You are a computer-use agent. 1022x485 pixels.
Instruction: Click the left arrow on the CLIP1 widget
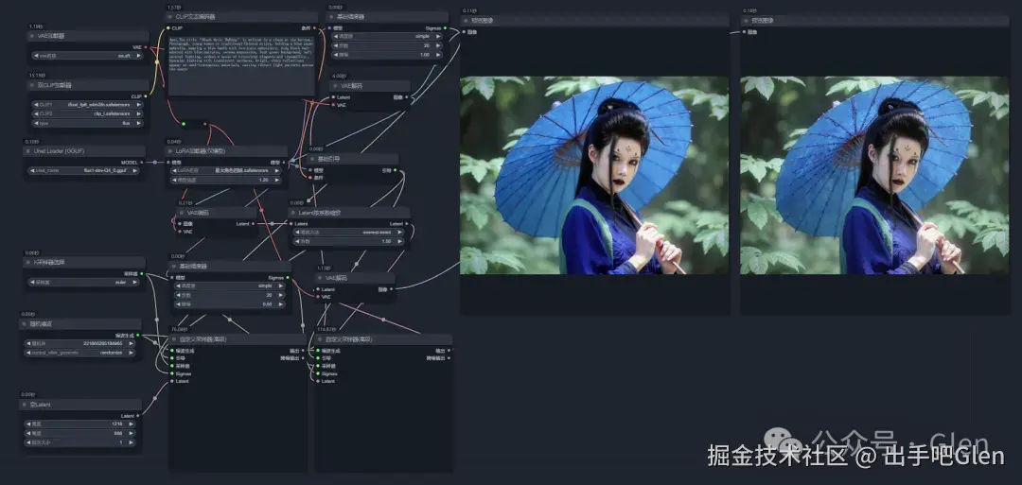point(36,104)
